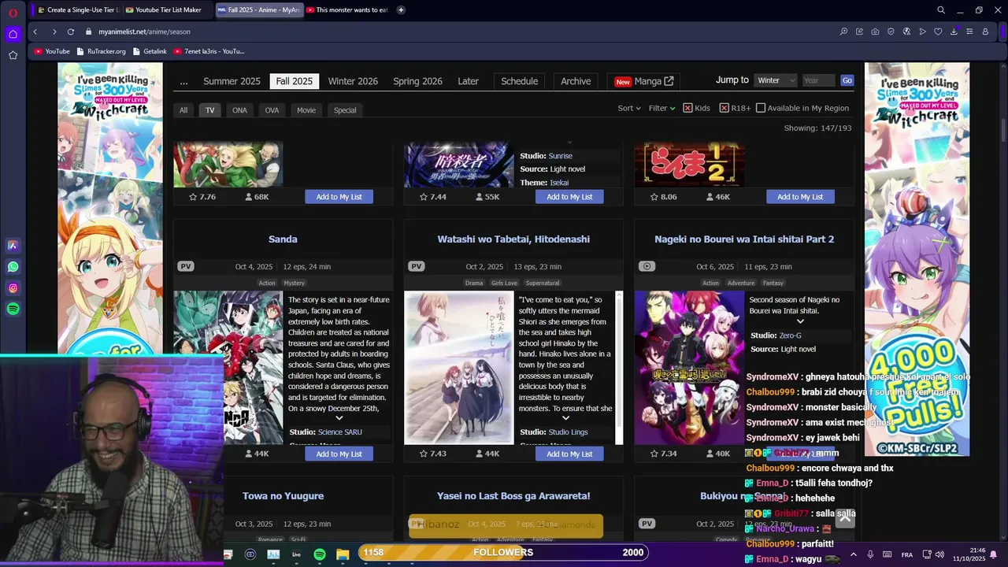Open the New Manga link
This screenshot has width=1008, height=567.
(x=644, y=81)
